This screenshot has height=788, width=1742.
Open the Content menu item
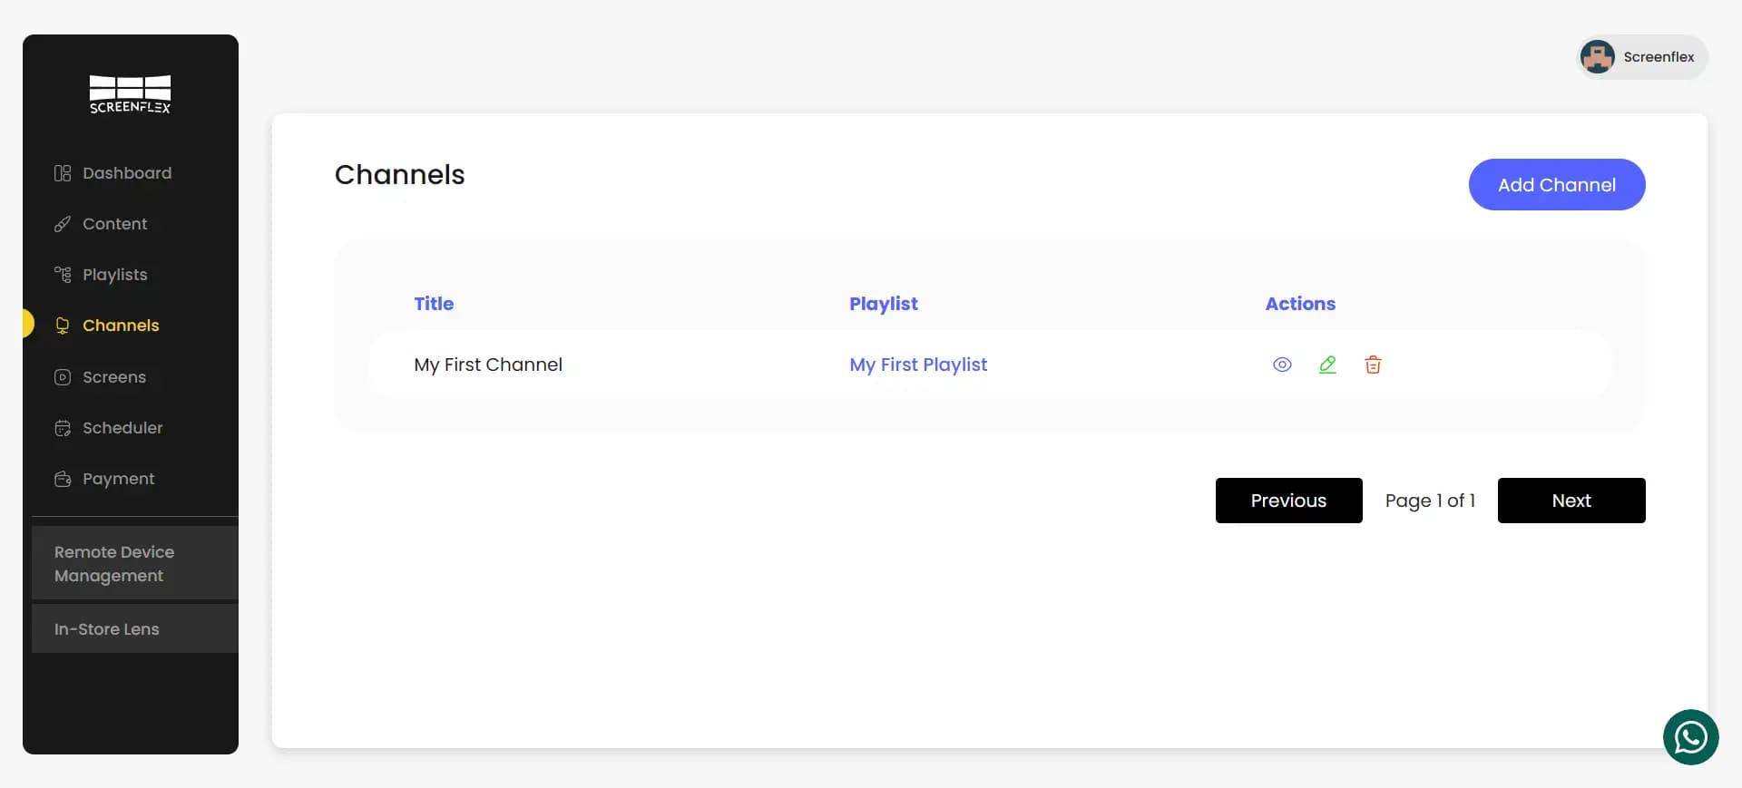(114, 224)
